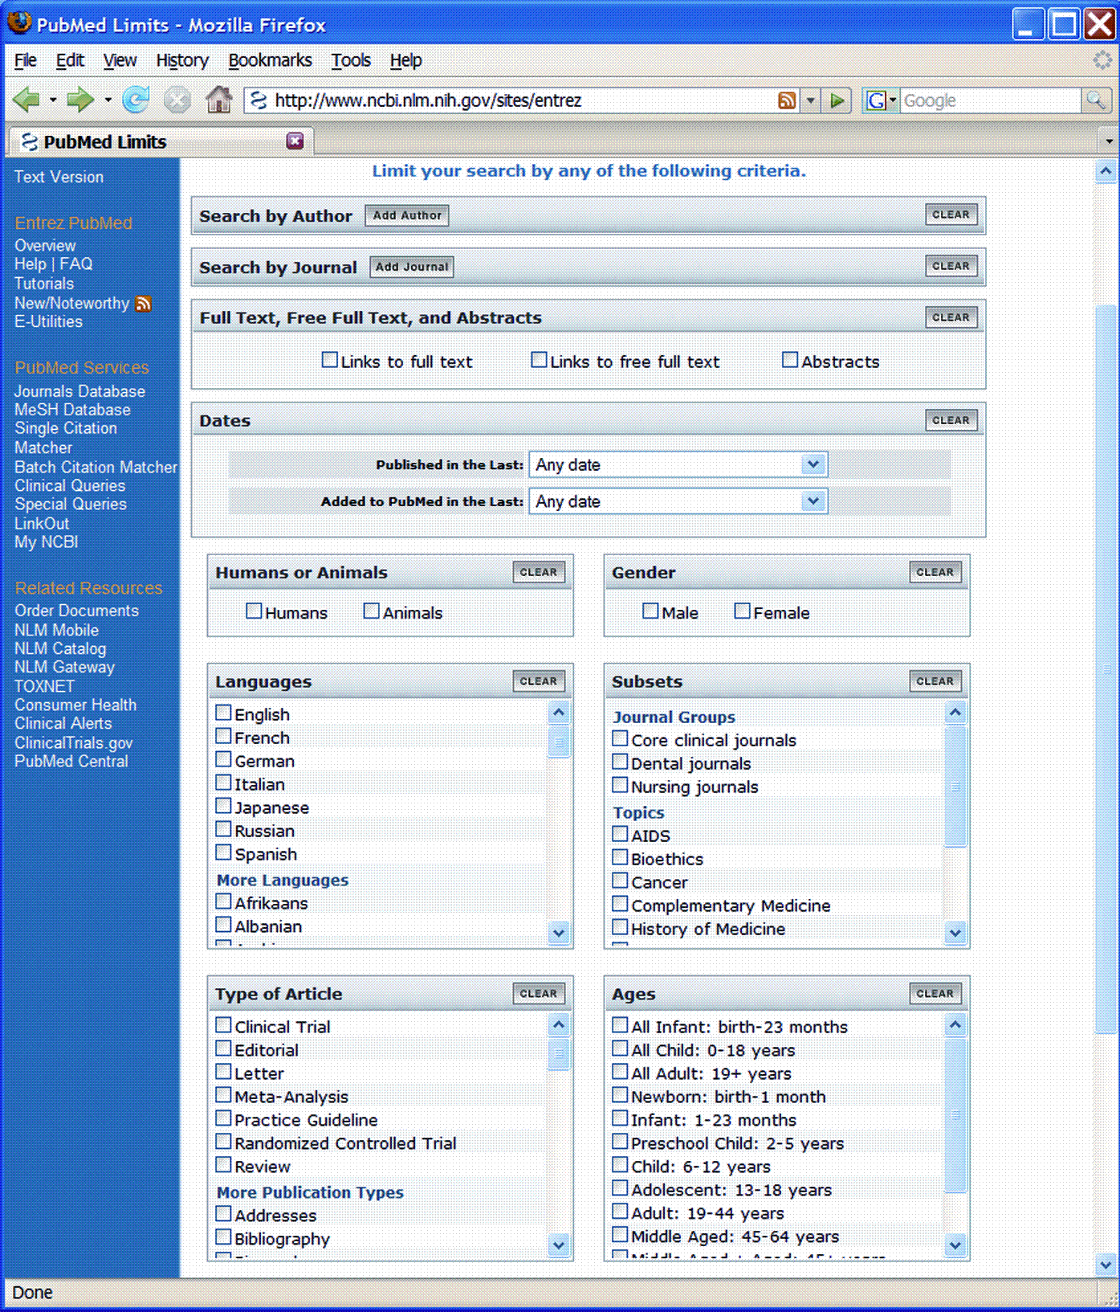
Task: Open the File menu
Action: [x=26, y=60]
